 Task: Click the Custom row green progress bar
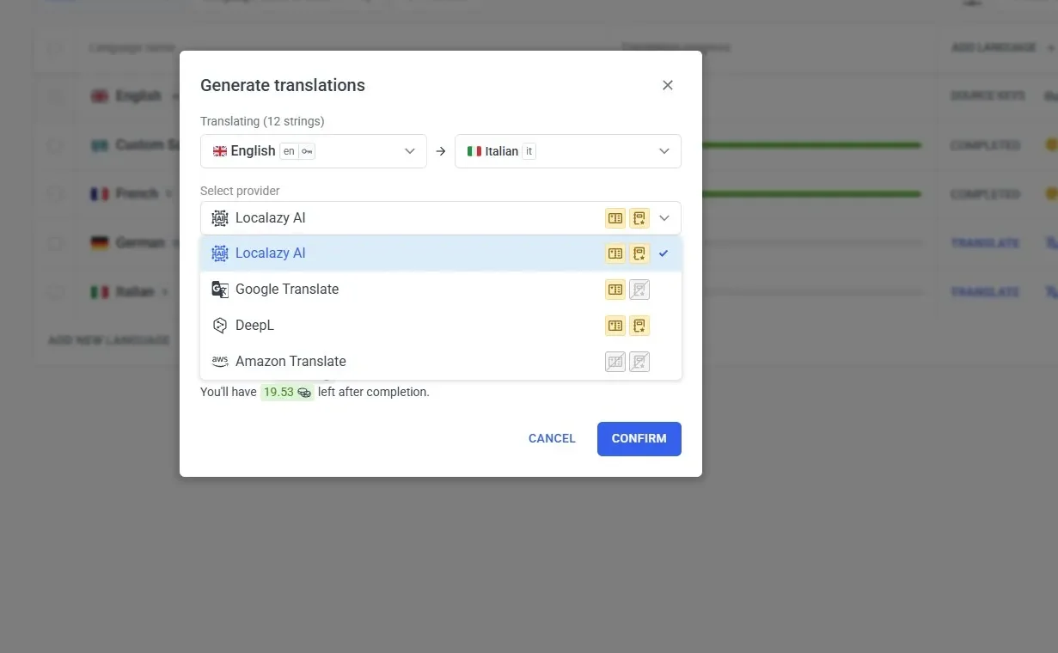tap(811, 145)
